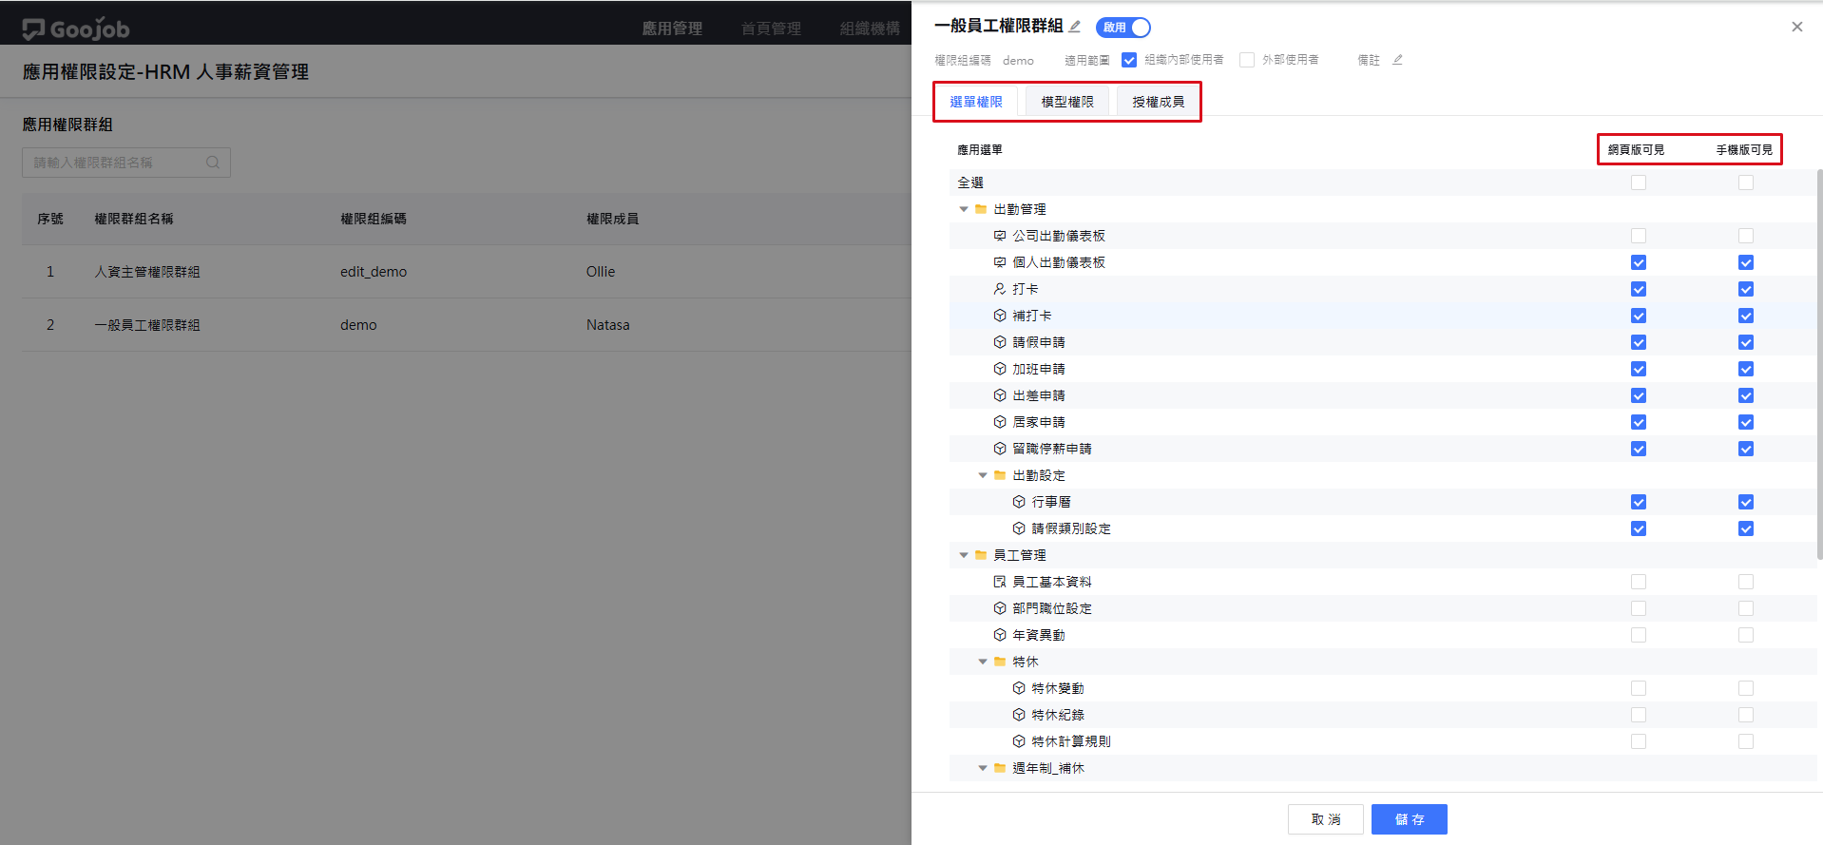Click the cube icon beside 補打卡
1823x845 pixels.
coord(1000,316)
